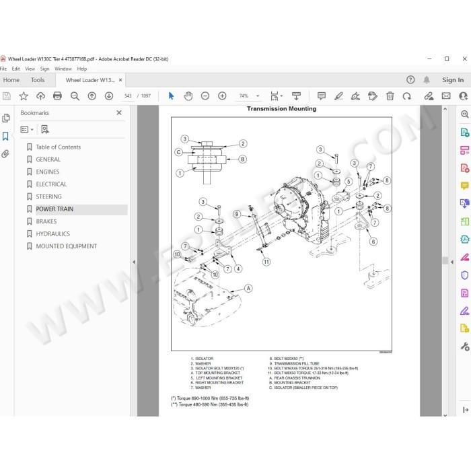The width and height of the screenshot is (471, 471).
Task: Close the Wheel Loader document tab
Action: pyautogui.click(x=120, y=80)
